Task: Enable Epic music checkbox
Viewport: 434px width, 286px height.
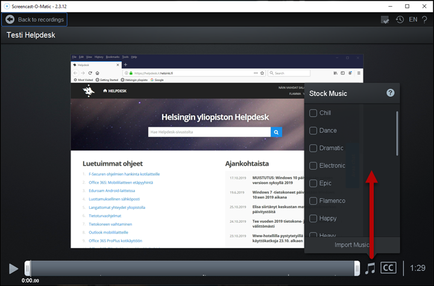Action: 313,183
